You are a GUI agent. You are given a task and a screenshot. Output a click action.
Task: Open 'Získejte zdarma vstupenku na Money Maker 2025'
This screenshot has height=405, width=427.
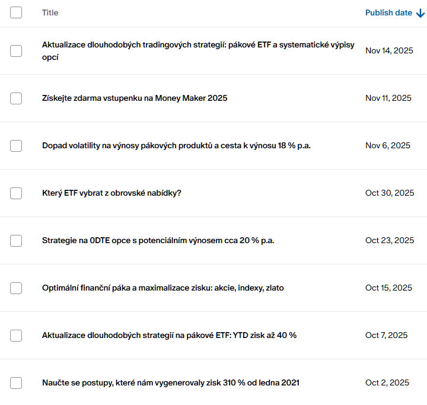(135, 98)
